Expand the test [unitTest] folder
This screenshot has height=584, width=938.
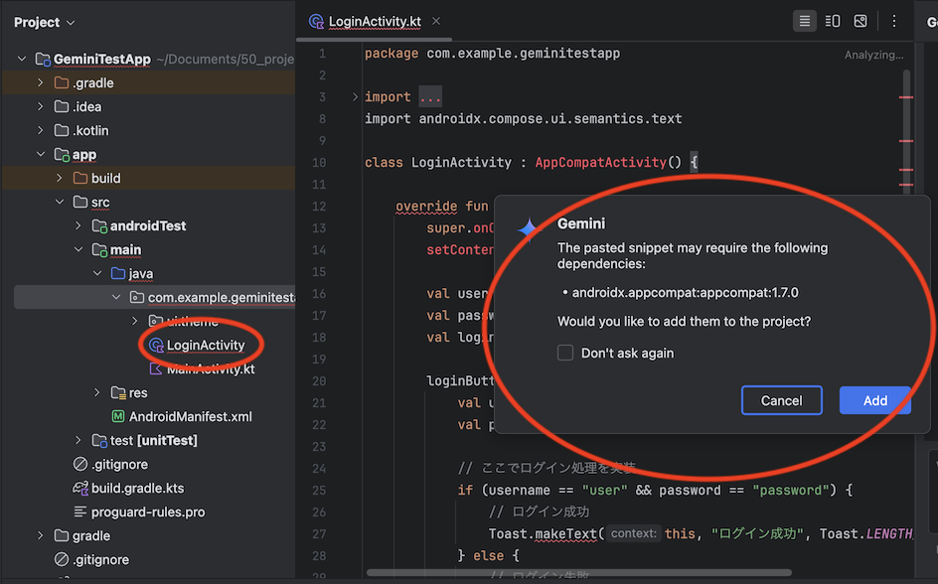pos(78,441)
